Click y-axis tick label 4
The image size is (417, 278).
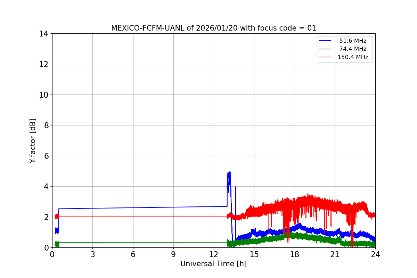46,187
